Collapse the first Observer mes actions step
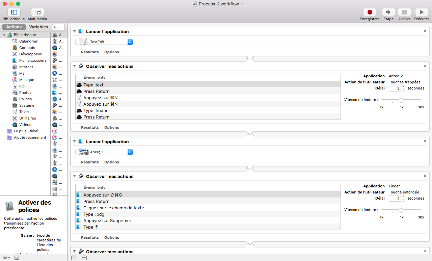This screenshot has width=432, height=261. tap(75, 67)
